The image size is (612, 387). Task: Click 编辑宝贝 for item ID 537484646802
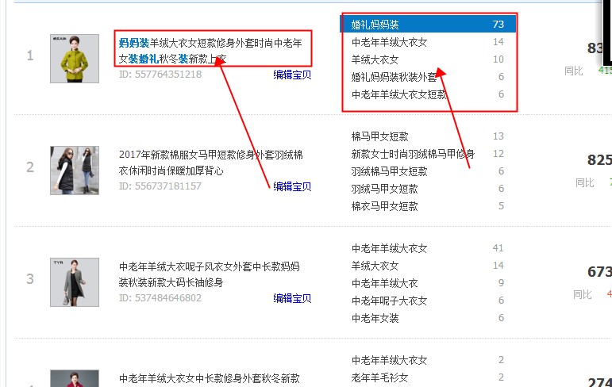292,298
